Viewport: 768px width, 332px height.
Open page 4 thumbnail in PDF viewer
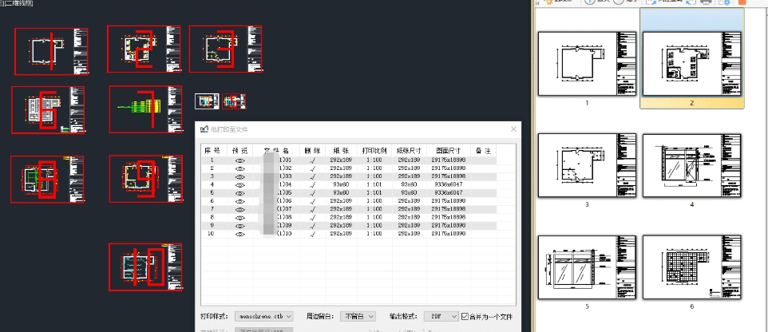point(691,165)
